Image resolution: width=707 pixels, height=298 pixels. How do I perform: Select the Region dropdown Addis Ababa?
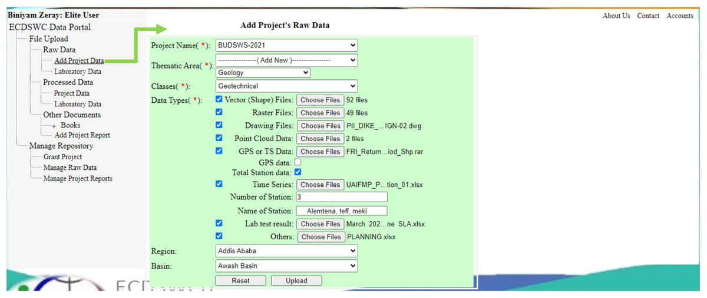[x=286, y=251]
